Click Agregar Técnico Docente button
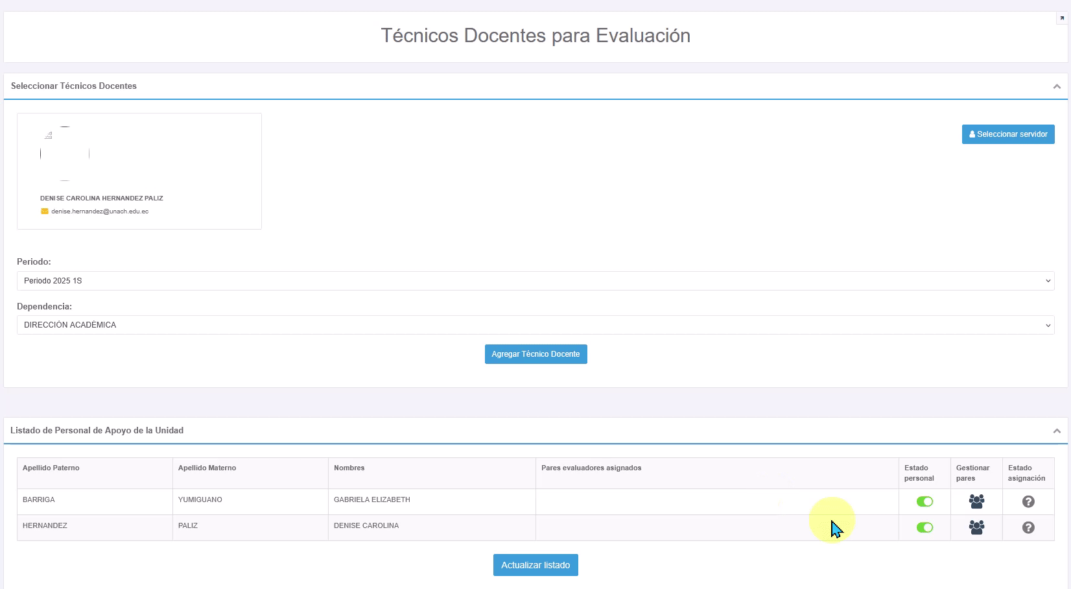Image resolution: width=1071 pixels, height=589 pixels. tap(535, 354)
